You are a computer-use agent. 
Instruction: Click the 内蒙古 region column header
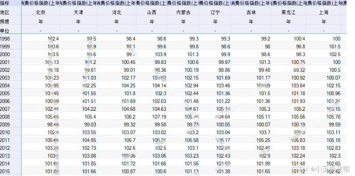[x=183, y=12]
